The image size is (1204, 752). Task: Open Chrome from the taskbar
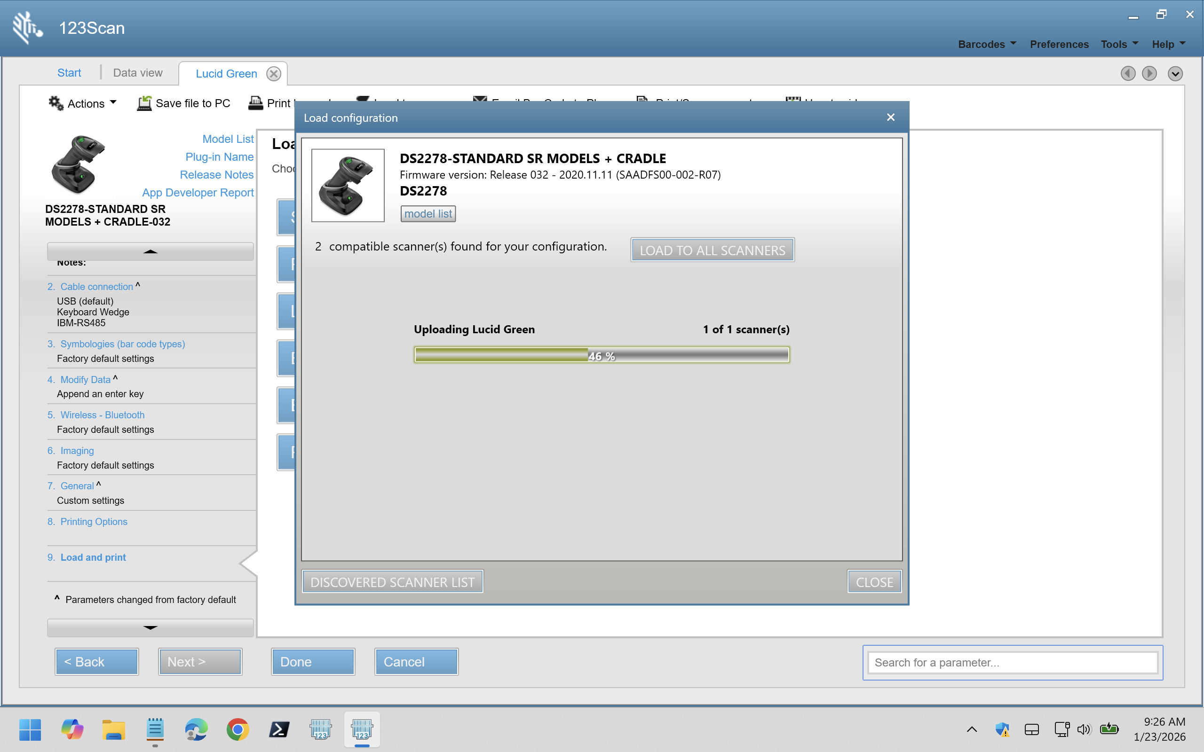(238, 729)
